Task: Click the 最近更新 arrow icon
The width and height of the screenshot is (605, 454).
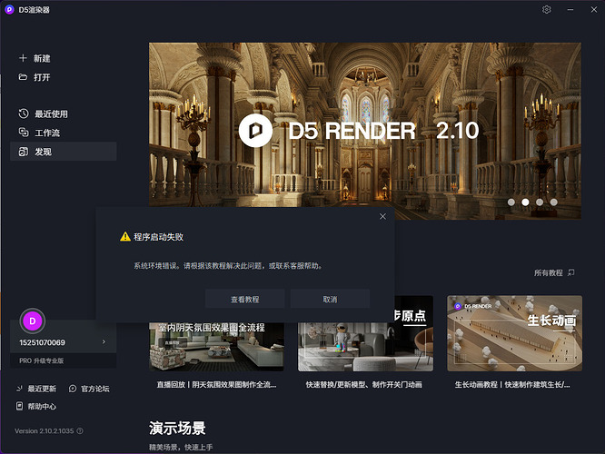Action: pyautogui.click(x=19, y=389)
